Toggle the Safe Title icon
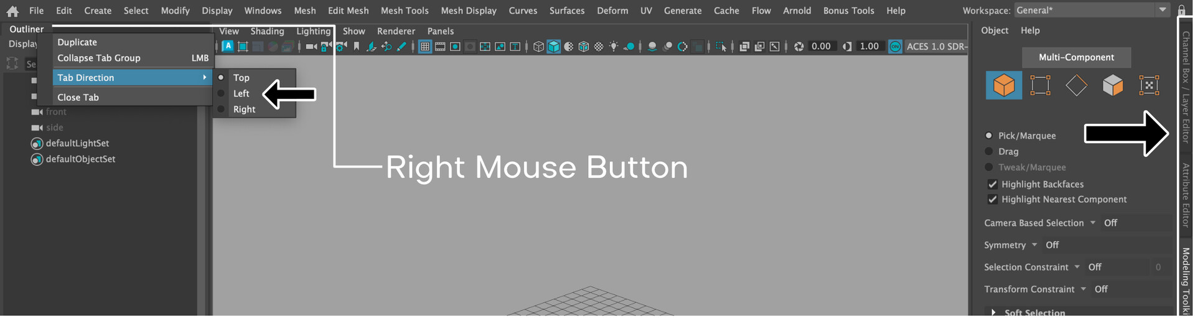Screen dimensions: 1195x318 [x=515, y=47]
